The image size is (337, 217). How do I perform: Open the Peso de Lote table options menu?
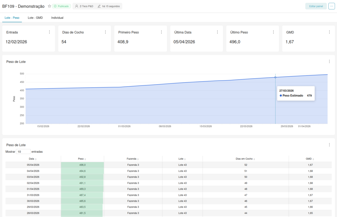click(x=329, y=144)
